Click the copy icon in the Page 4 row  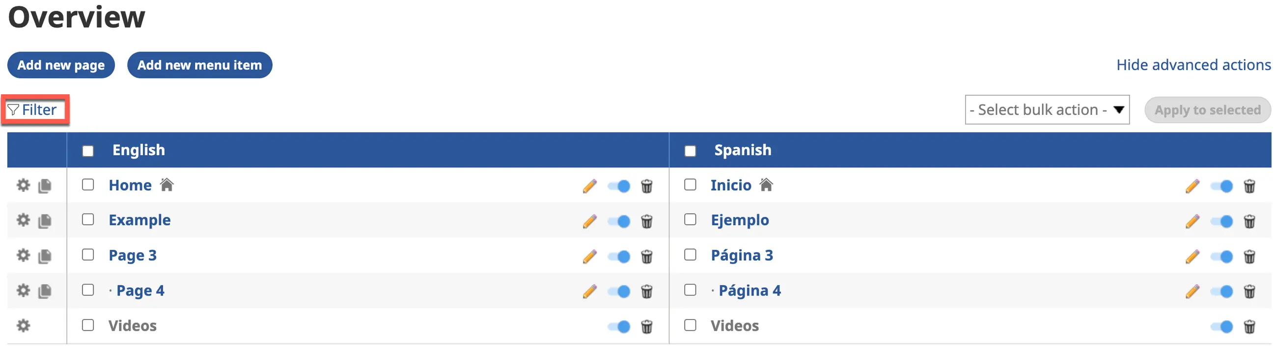click(45, 291)
